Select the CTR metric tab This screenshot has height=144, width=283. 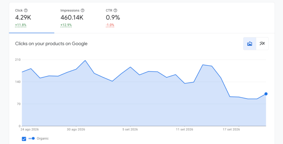coord(122,18)
